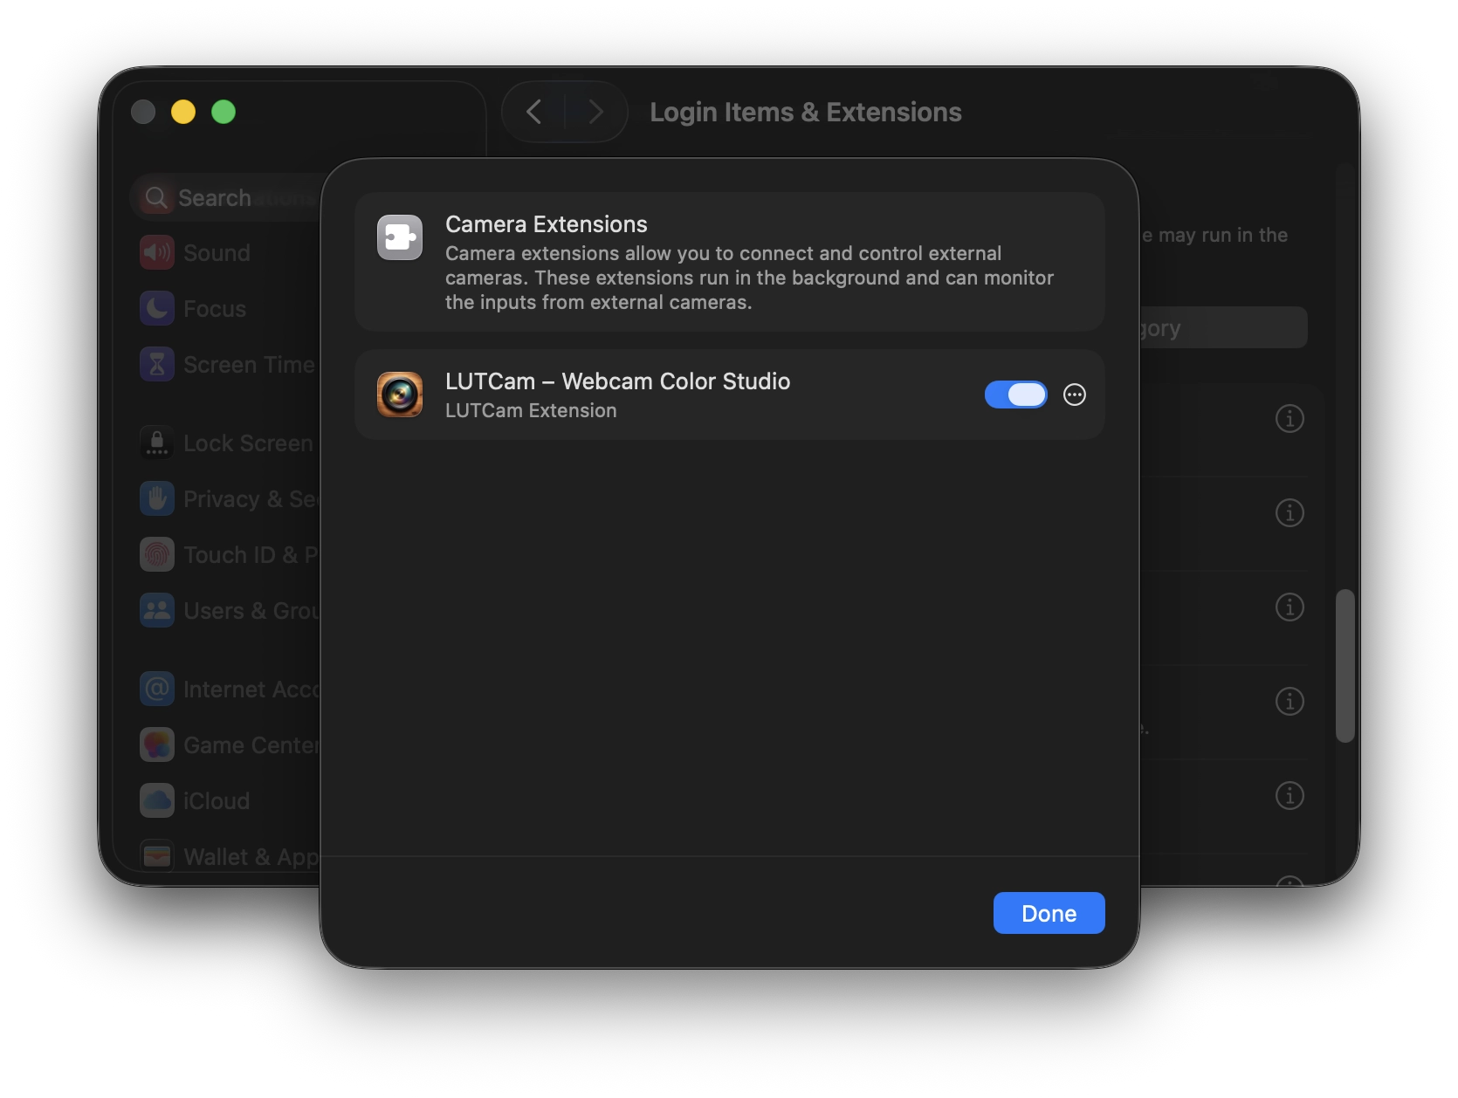Viewport: 1458px width, 1098px height.
Task: Click the Screen Time hourglass icon
Action: (157, 365)
